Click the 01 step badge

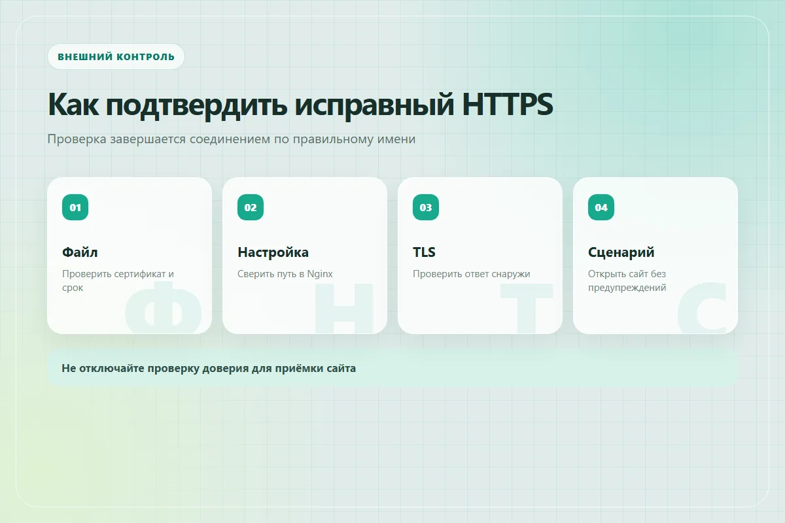click(75, 207)
